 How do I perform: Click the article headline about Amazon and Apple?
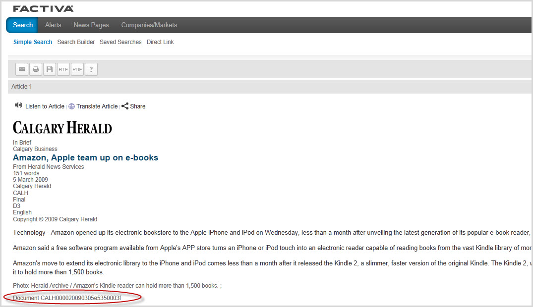[85, 157]
